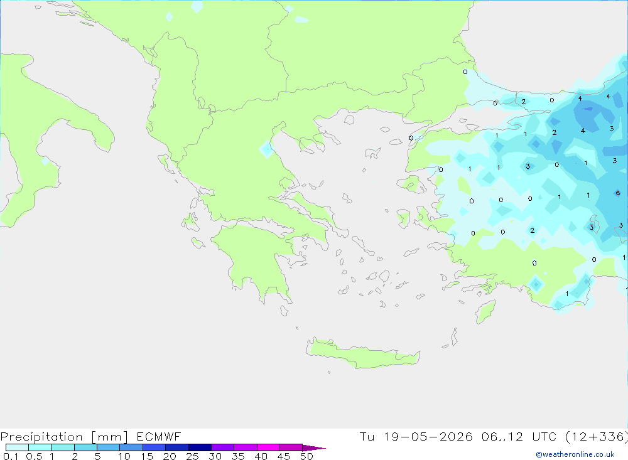The width and height of the screenshot is (628, 460).
Task: Click the purple over-50 arrow at legend end
Action: pos(313,447)
